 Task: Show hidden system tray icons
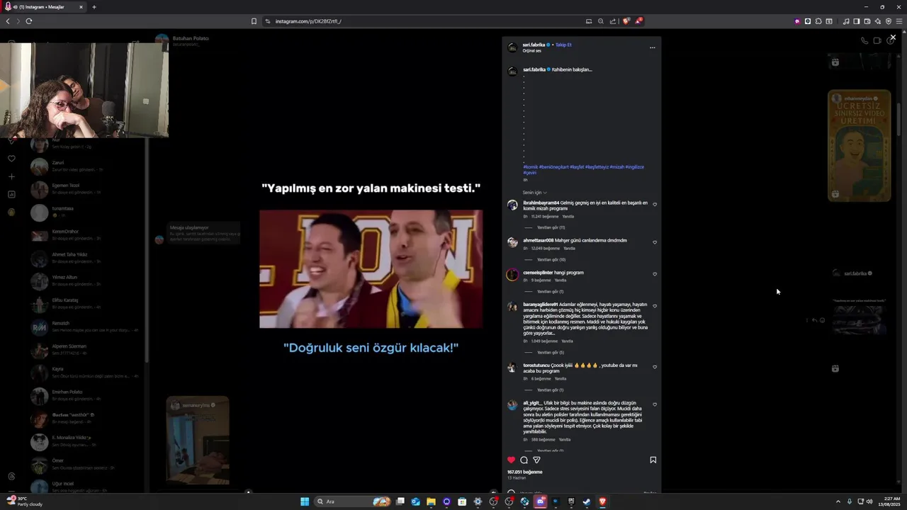838,501
